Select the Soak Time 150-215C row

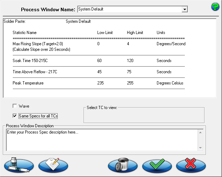pyautogui.click(x=30, y=61)
